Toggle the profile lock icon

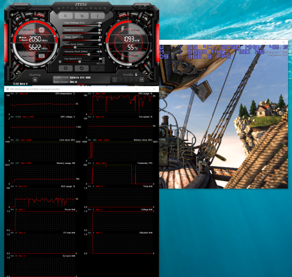pos(136,74)
